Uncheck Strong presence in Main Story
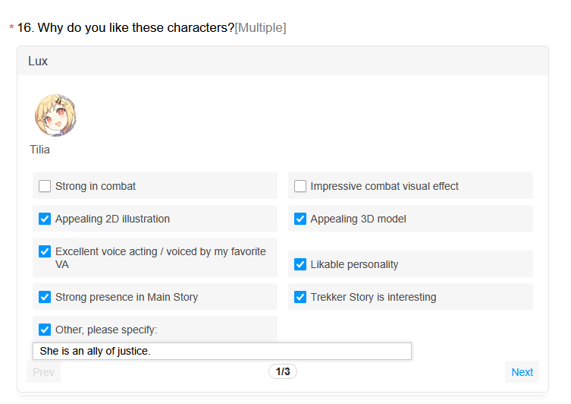571x404 pixels. pyautogui.click(x=45, y=297)
